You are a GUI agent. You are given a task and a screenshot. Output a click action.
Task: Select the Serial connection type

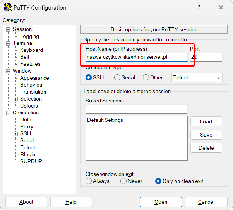pos(117,77)
